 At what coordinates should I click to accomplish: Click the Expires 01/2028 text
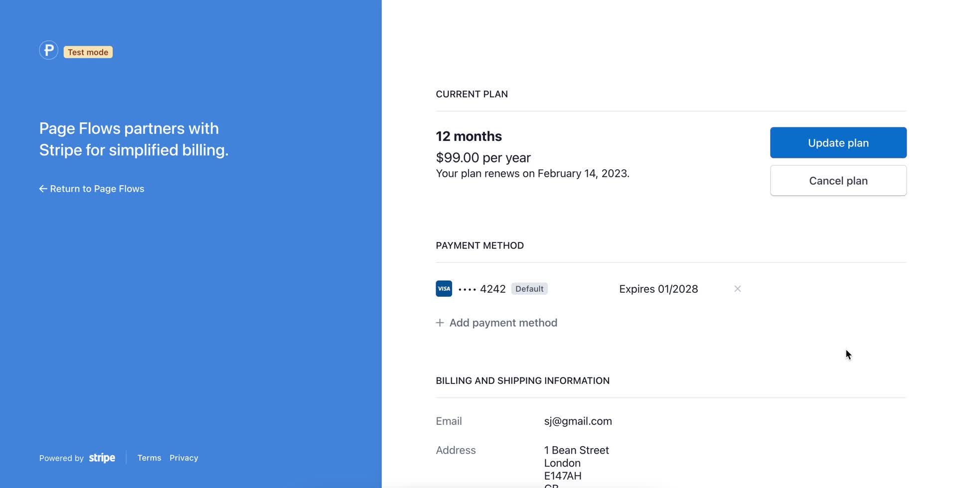(658, 289)
